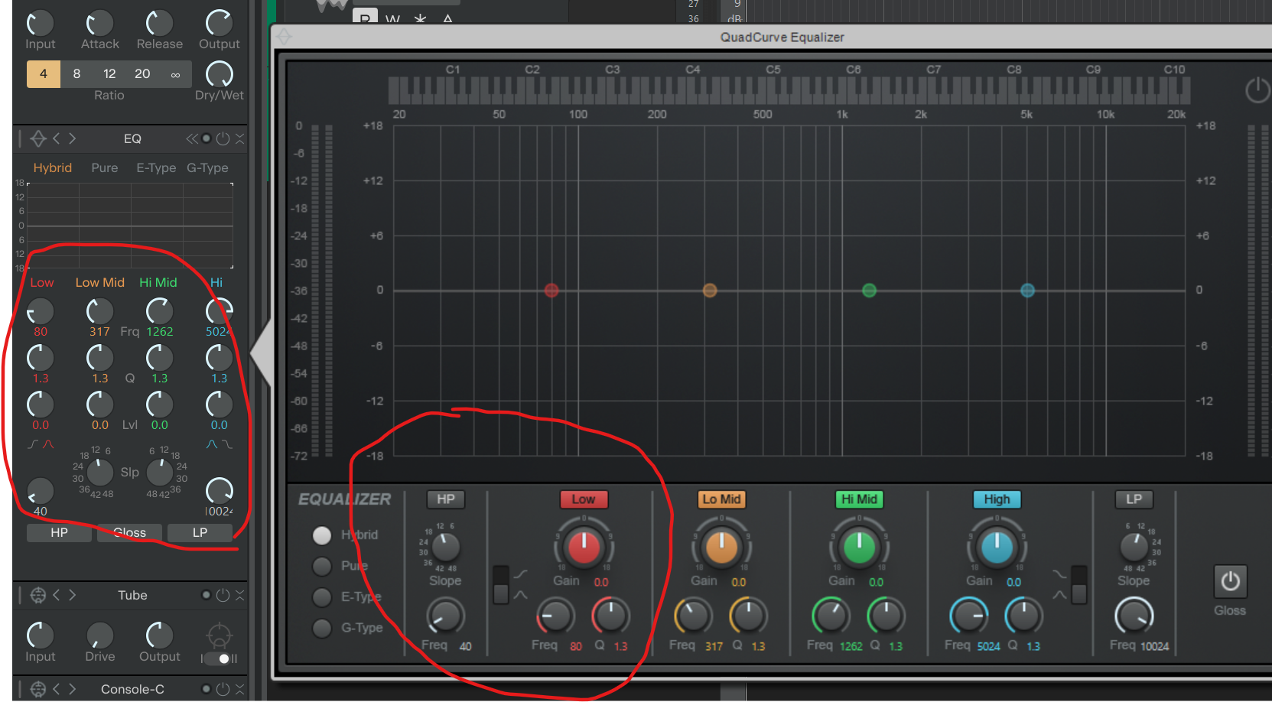Collapse the EQ flyout with double-chevron icon
This screenshot has height=702, width=1272.
191,138
